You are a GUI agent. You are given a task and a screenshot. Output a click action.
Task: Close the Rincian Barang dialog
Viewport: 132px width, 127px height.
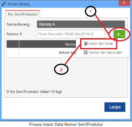pyautogui.click(x=124, y=3)
